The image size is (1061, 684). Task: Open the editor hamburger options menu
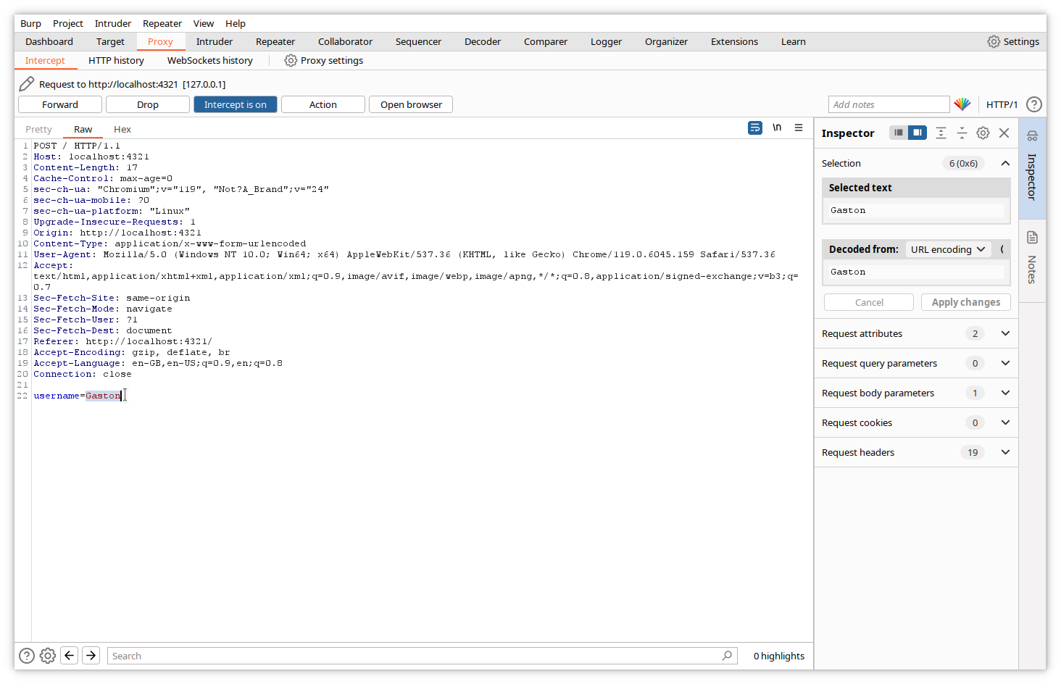click(799, 128)
